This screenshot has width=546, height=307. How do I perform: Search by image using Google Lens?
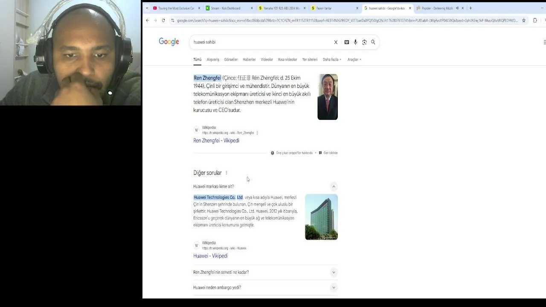pyautogui.click(x=364, y=42)
